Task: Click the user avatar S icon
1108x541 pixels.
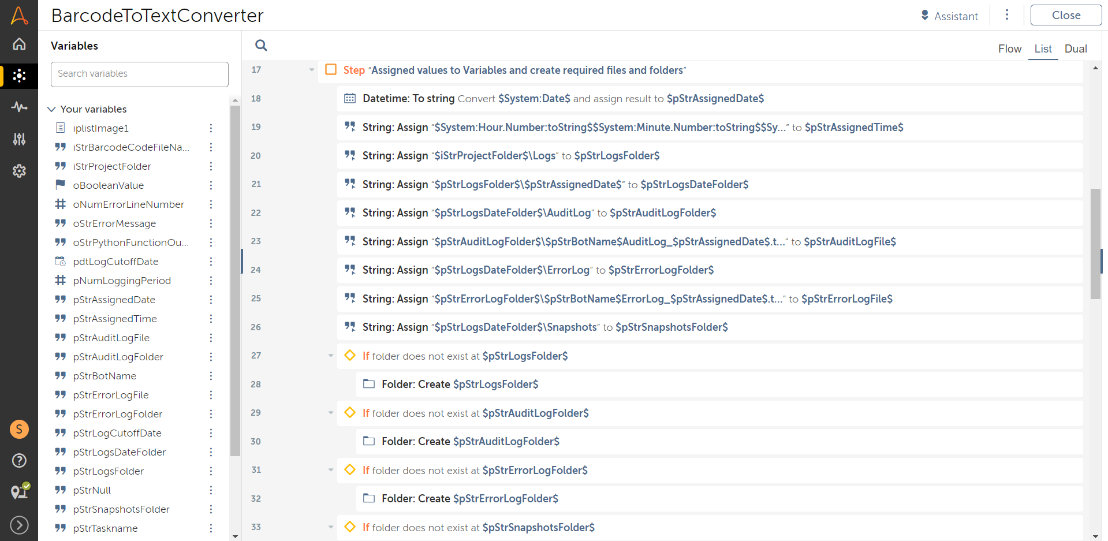Action: point(19,429)
